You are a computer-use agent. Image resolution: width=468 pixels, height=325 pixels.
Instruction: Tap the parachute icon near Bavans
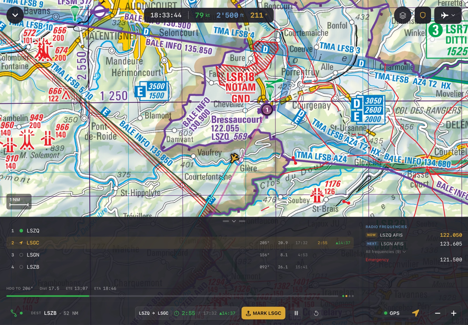click(75, 13)
